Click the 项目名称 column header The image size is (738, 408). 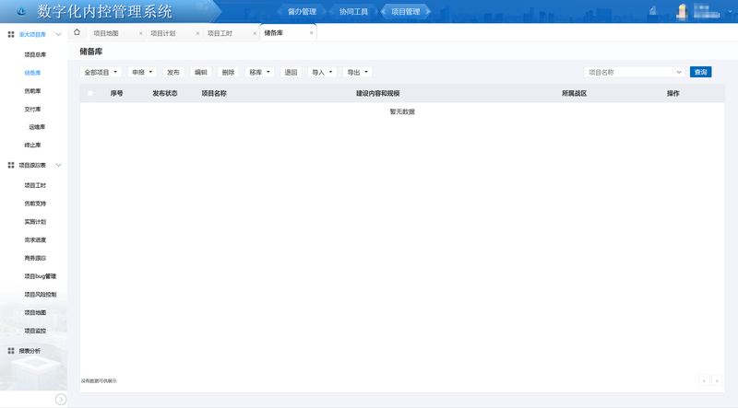click(214, 93)
